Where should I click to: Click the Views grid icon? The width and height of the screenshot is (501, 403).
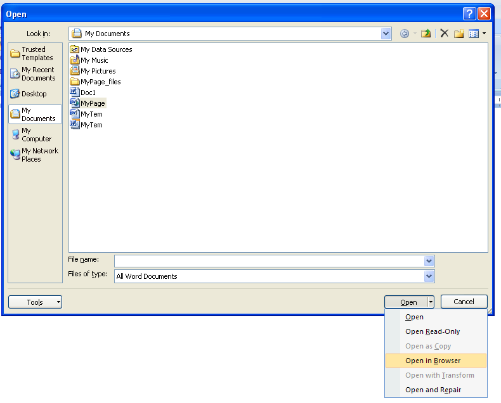(474, 34)
